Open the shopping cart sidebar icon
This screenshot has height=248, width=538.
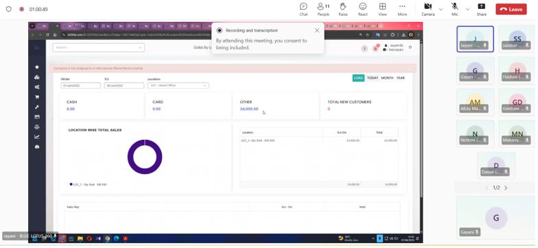coord(37,97)
